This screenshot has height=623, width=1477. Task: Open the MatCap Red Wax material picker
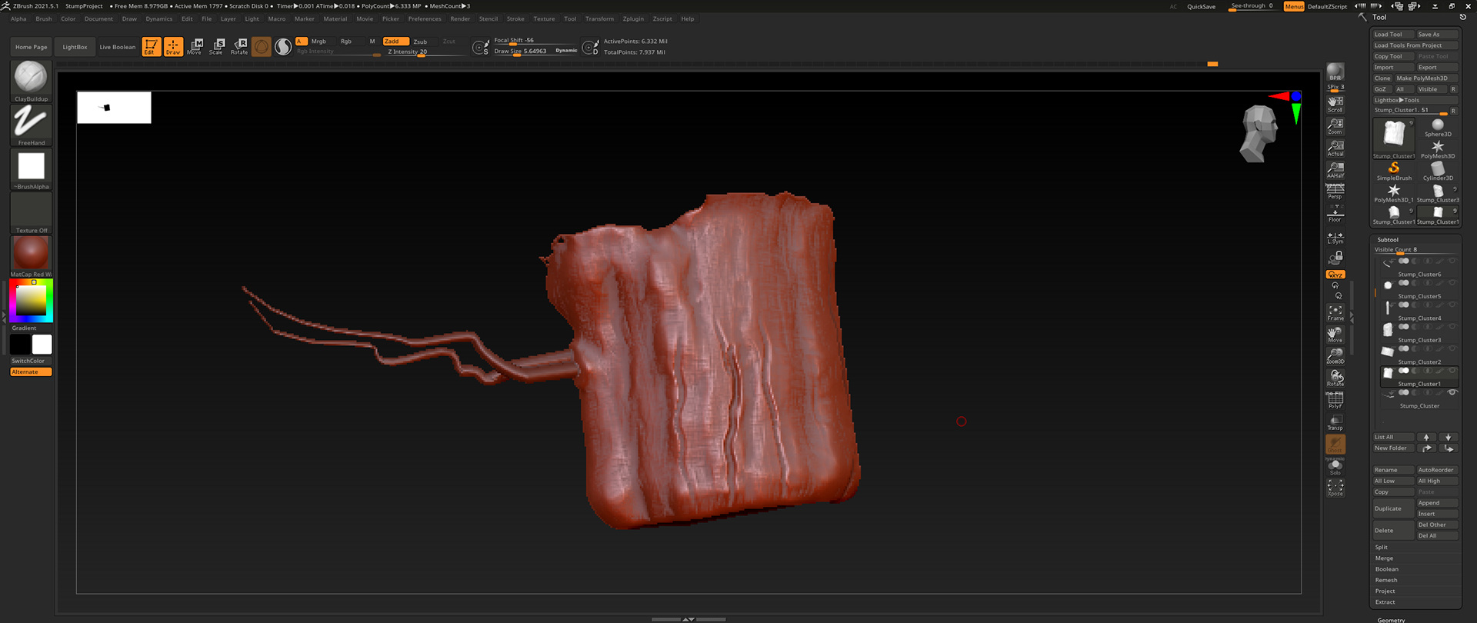tap(31, 253)
